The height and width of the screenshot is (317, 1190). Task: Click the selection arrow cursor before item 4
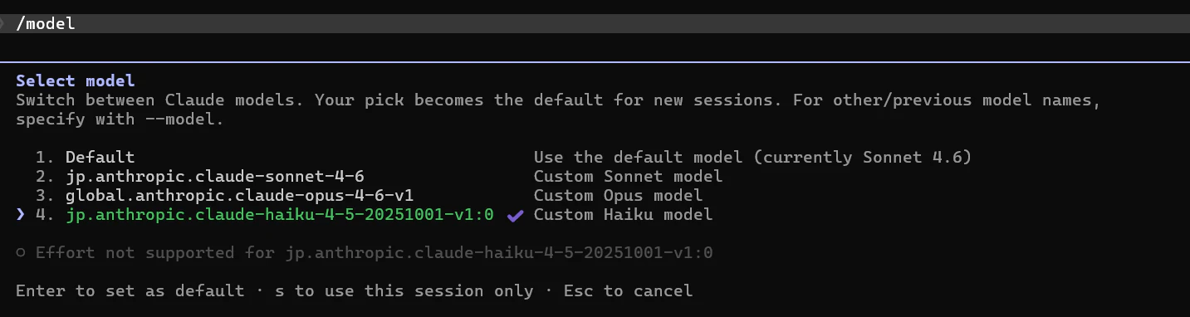coord(20,214)
